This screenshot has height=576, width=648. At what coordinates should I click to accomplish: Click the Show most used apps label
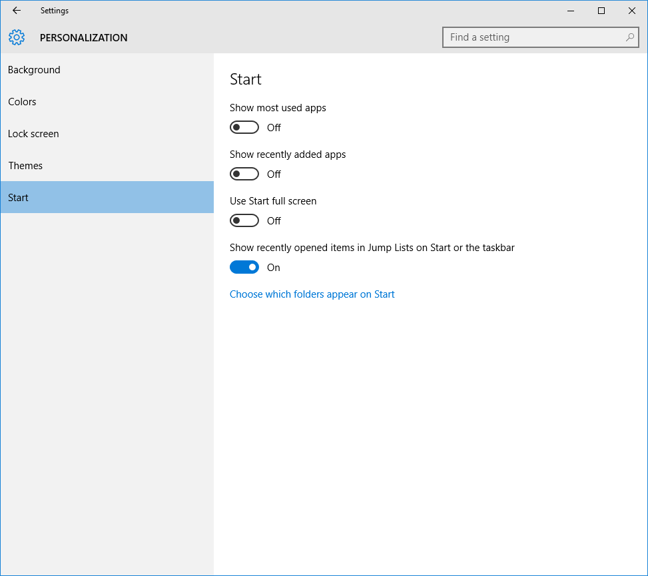pyautogui.click(x=278, y=108)
